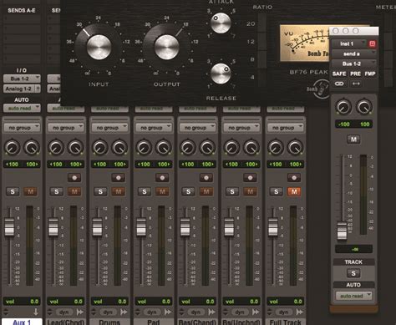This screenshot has height=325, width=396.
Task: Click the double-arrow icon on Drums track
Action: pyautogui.click(x=124, y=312)
